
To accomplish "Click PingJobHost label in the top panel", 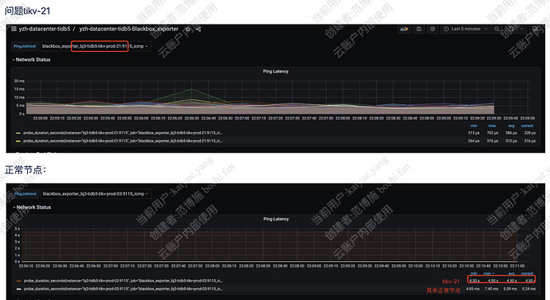I will (x=25, y=46).
